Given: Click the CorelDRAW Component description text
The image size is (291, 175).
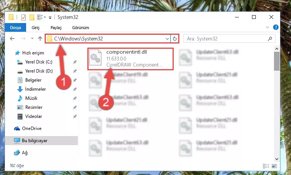Looking at the screenshot, I should pyautogui.click(x=134, y=65).
